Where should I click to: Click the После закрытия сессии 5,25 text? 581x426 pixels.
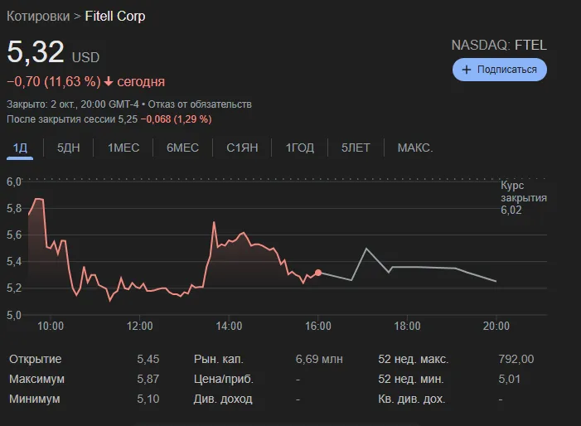coord(72,119)
